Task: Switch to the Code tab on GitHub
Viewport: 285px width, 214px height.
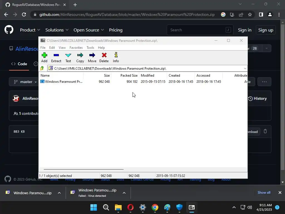Action: [x=19, y=64]
